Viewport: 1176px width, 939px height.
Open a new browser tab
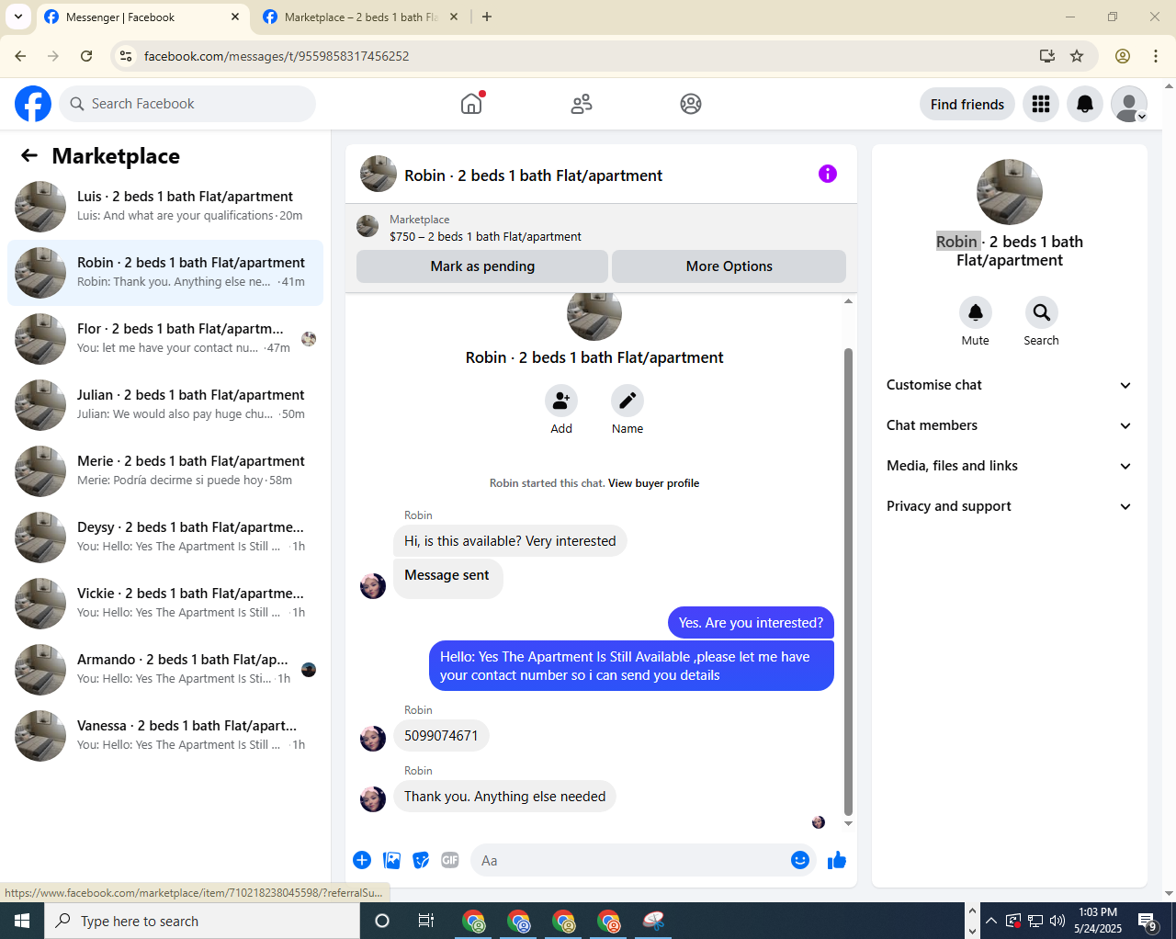coord(487,17)
